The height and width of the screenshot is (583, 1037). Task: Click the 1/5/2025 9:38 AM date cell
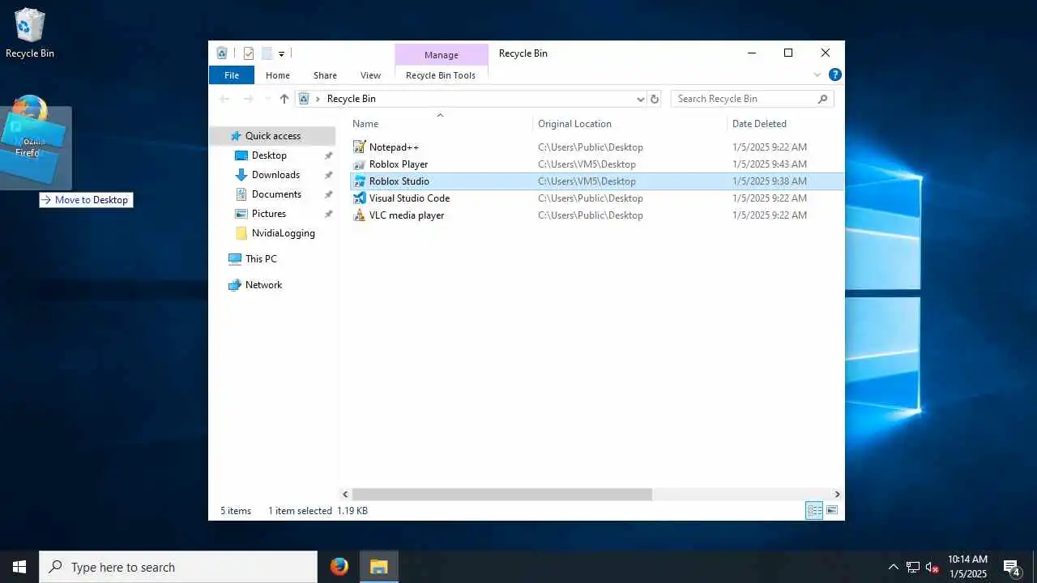(x=770, y=181)
